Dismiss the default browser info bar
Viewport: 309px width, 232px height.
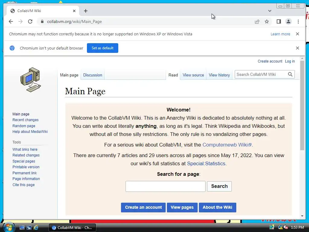pyautogui.click(x=297, y=48)
